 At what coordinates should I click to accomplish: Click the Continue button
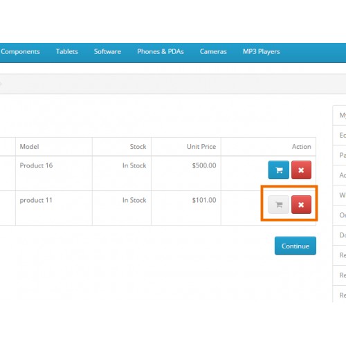295,246
